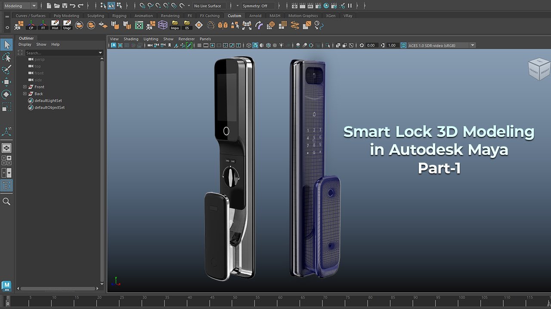Toggle snap to points magnet icon
Viewport: 551px width, 309px height.
[x=158, y=6]
